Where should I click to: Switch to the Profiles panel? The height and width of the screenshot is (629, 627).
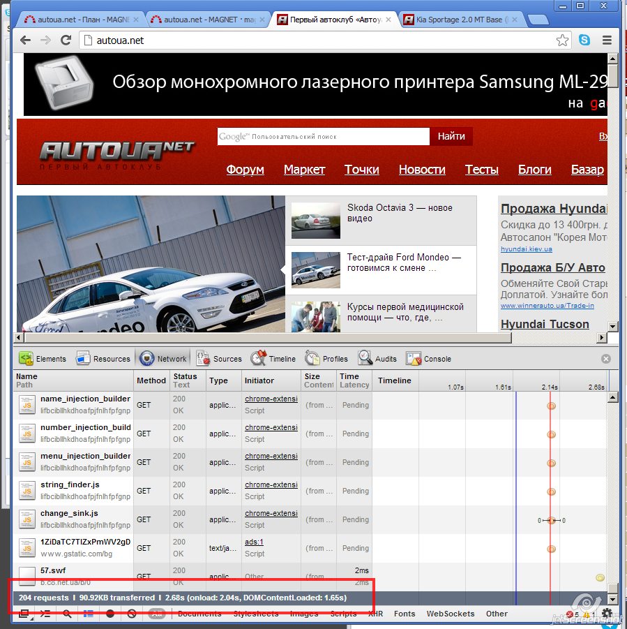point(326,359)
